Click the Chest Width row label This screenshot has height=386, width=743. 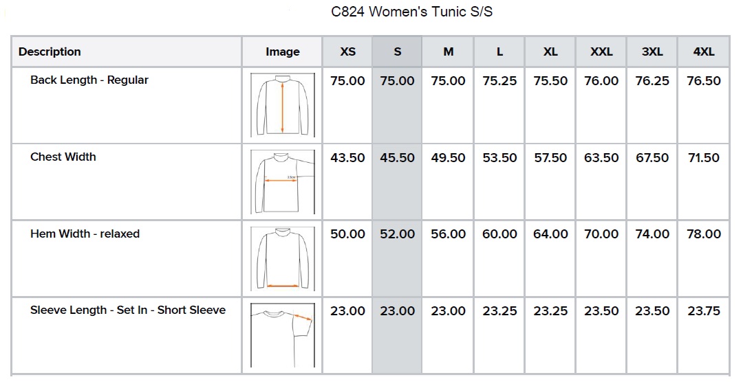point(63,157)
